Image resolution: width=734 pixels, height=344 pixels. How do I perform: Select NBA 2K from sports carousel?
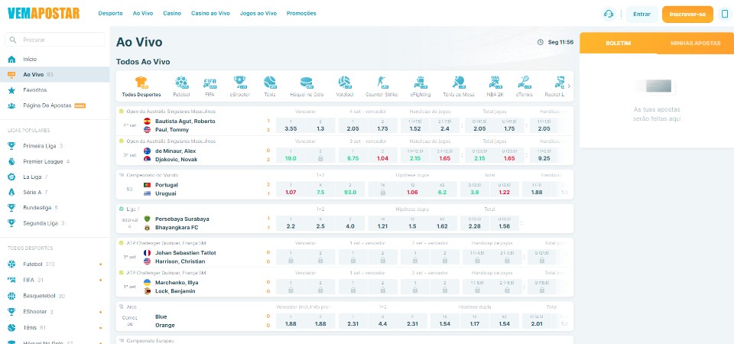pyautogui.click(x=495, y=86)
